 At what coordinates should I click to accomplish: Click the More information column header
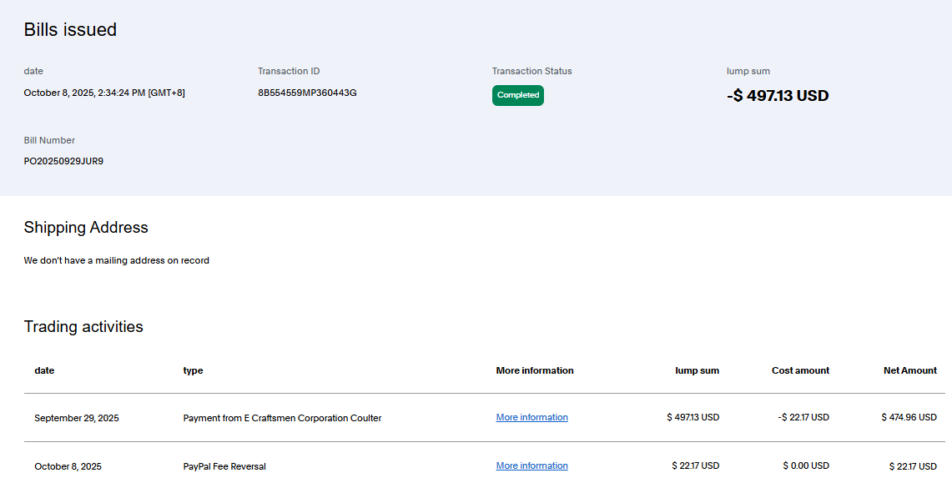tap(534, 370)
